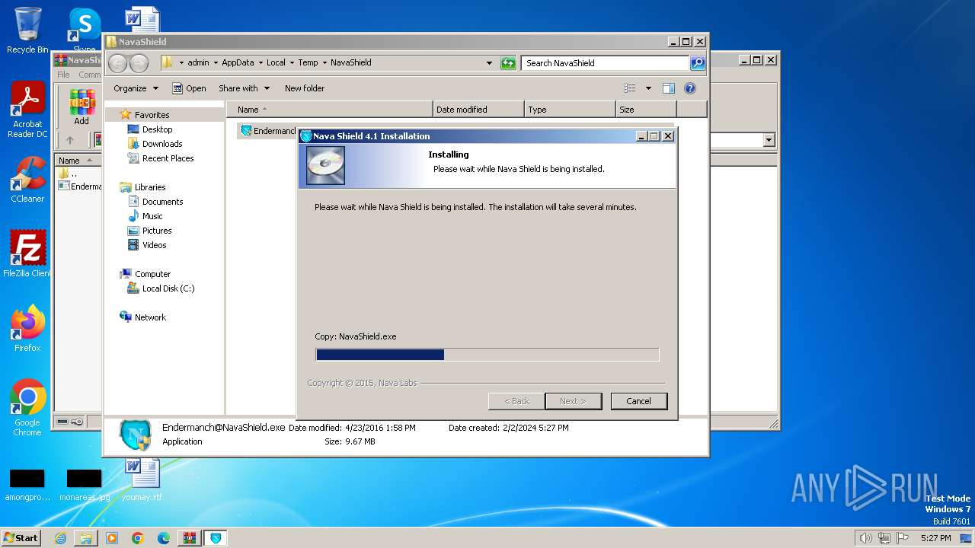Viewport: 975px width, 548px height.
Task: Expand the view options dropdown arrow
Action: (x=648, y=88)
